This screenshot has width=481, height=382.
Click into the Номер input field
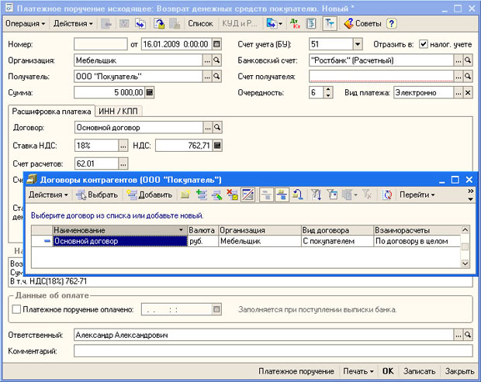101,44
